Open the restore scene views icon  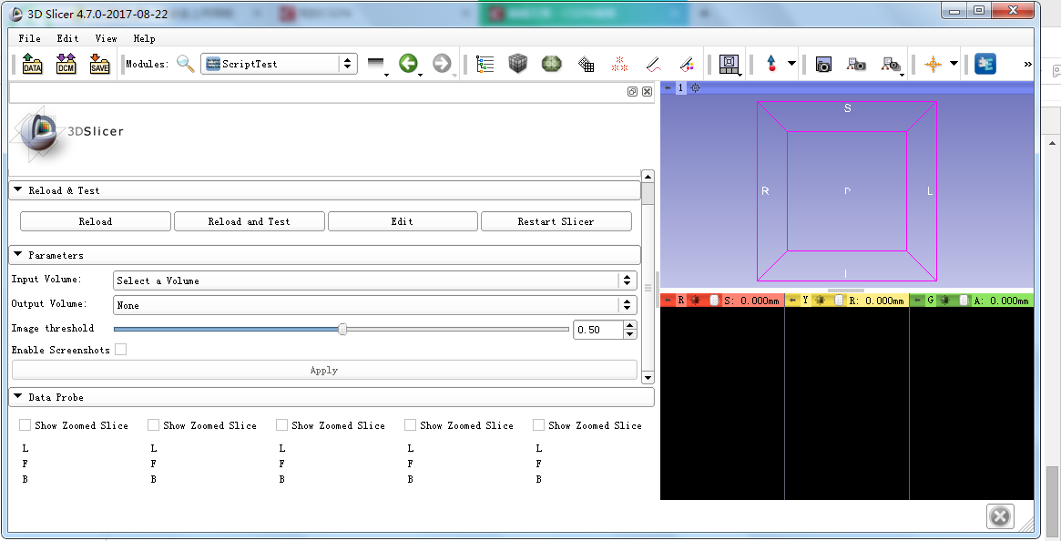point(892,65)
